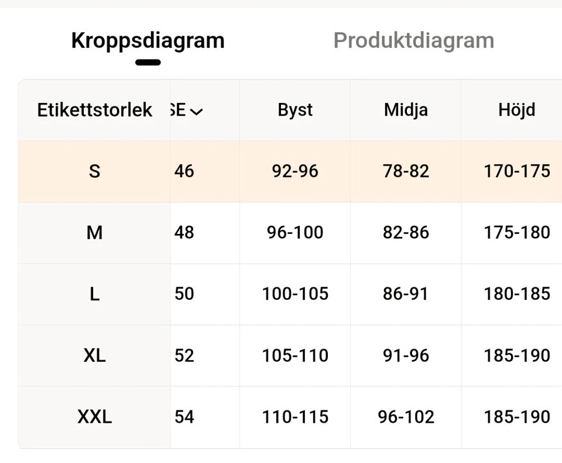Click the 105-110 bust value cell
The image size is (562, 463).
295,355
